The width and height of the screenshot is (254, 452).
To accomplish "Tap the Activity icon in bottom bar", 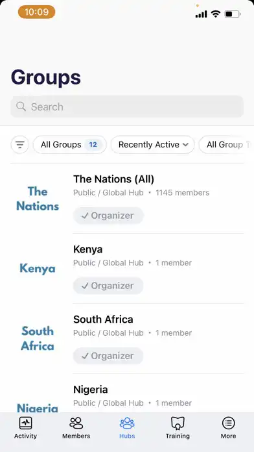I will (26, 423).
